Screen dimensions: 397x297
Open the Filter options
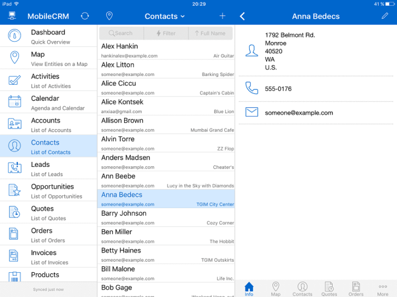point(166,33)
